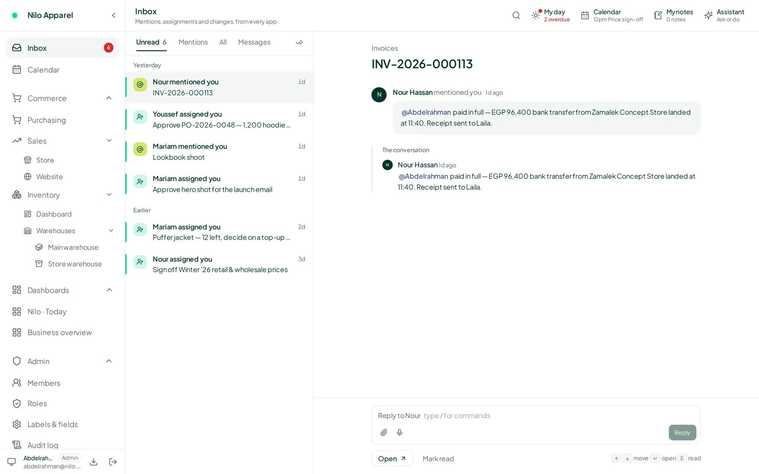Toggle the Inventory section chevron
The height and width of the screenshot is (474, 759).
tap(109, 195)
